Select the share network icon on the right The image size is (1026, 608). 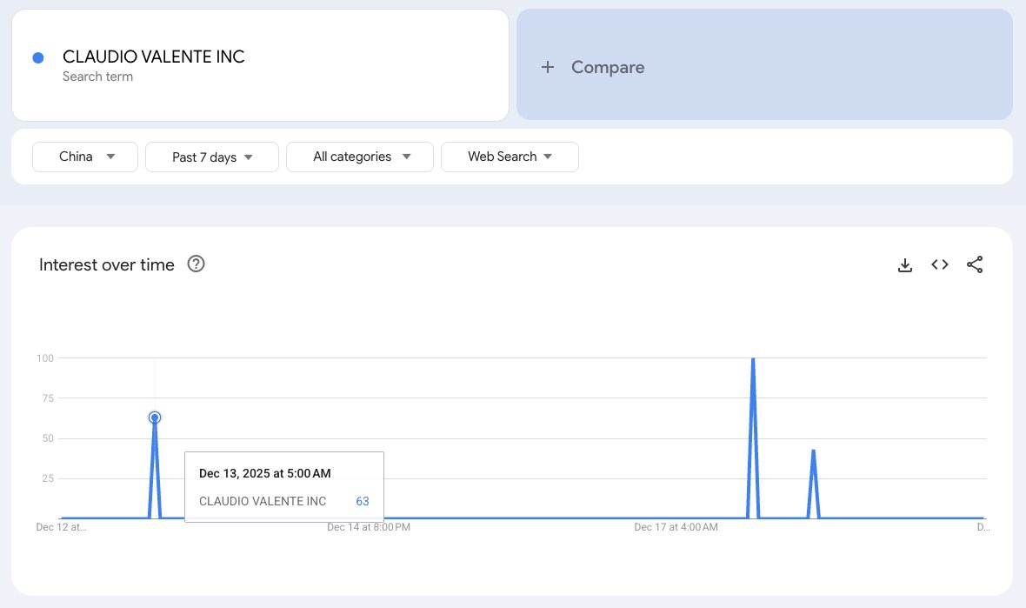[x=975, y=264]
